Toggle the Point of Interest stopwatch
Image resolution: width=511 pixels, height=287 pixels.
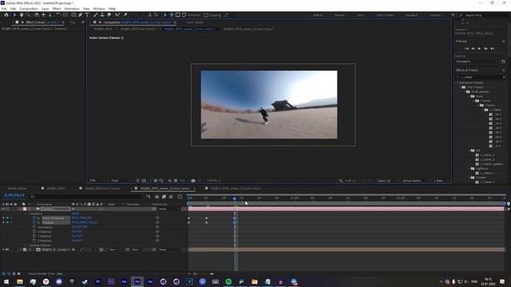(34, 218)
